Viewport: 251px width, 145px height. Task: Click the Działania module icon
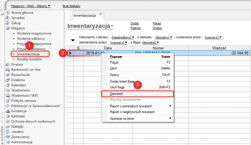(x=8, y=80)
